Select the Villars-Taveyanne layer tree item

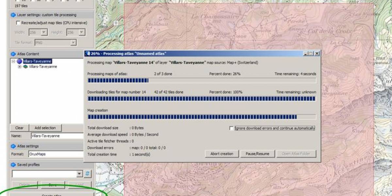tap(43, 67)
